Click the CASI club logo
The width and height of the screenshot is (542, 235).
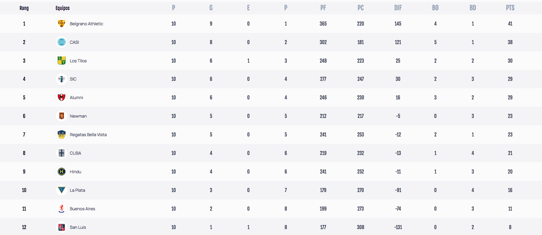point(61,42)
